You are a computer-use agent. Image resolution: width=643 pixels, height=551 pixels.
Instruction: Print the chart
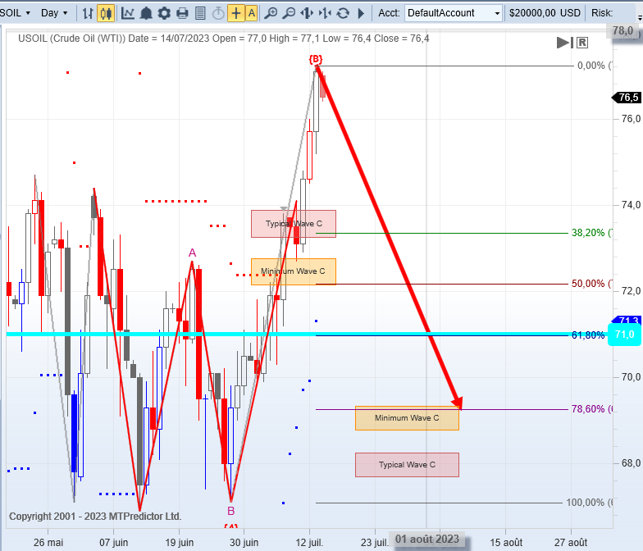182,13
